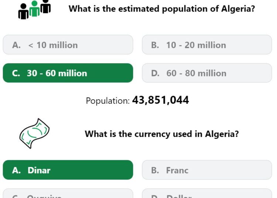Screen dimensions: 277x198
Task: Choose the B. Franc currency option
Action: [207, 170]
